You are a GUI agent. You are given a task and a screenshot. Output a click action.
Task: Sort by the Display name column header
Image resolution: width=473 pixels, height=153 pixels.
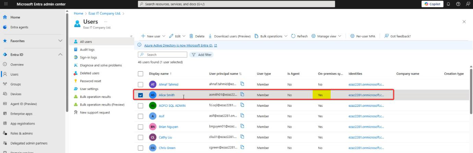coord(160,74)
